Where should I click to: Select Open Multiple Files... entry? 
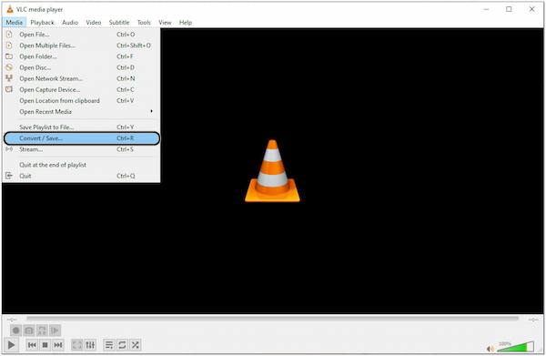[82, 46]
